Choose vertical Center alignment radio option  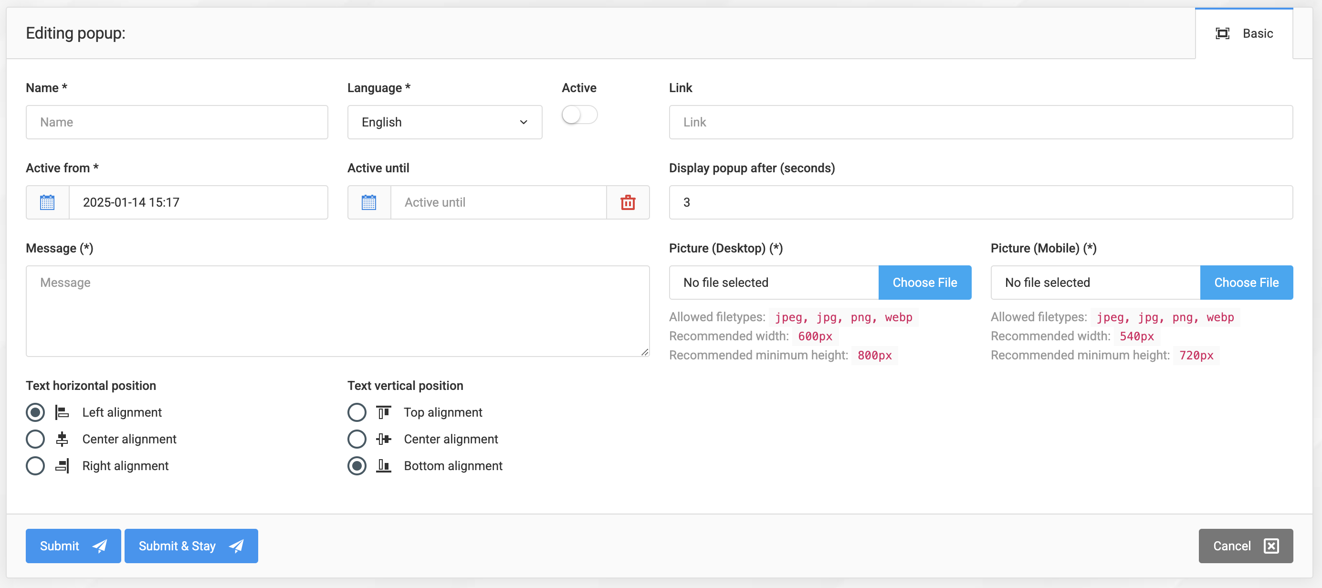357,439
